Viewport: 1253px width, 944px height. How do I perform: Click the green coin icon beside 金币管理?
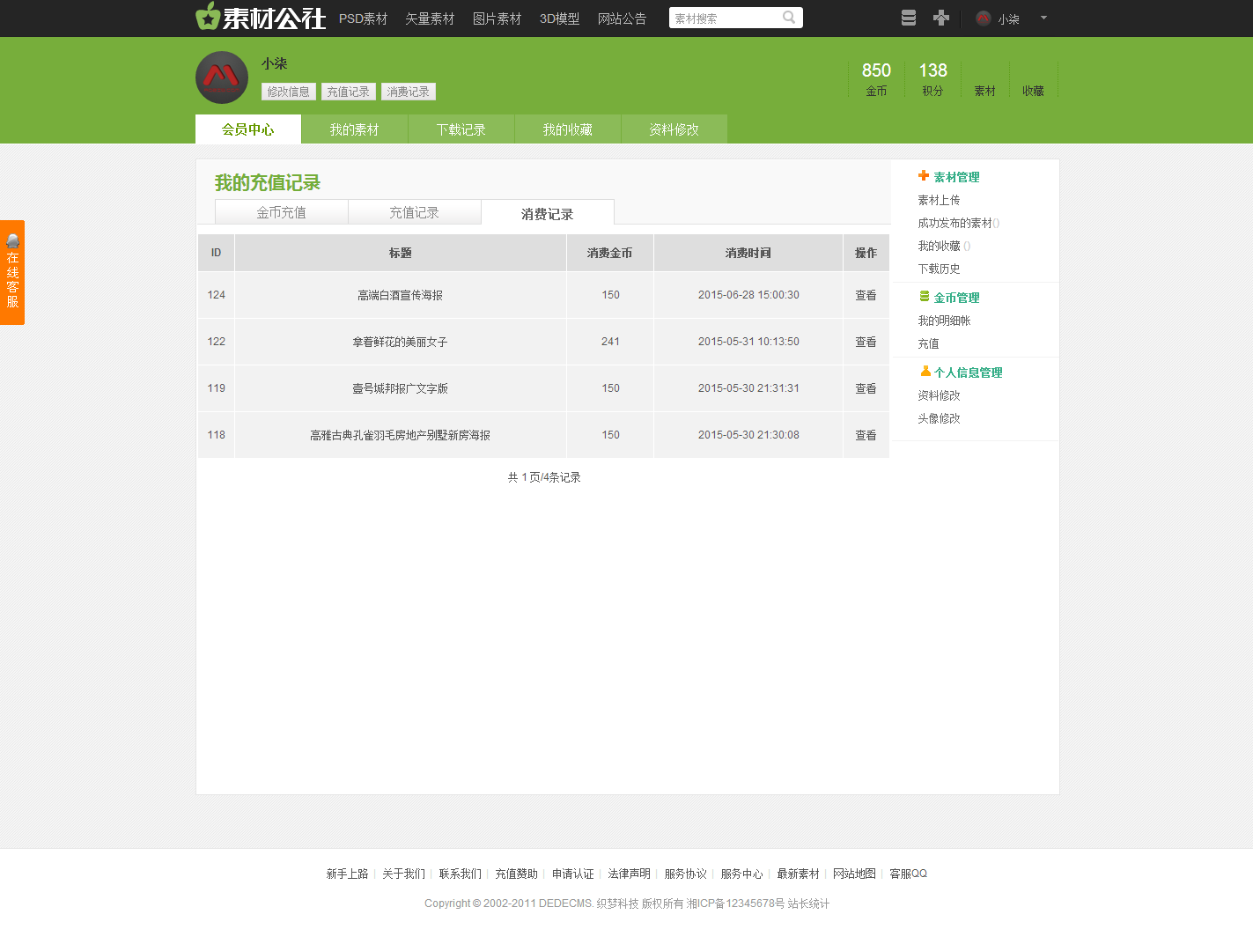pyautogui.click(x=925, y=297)
